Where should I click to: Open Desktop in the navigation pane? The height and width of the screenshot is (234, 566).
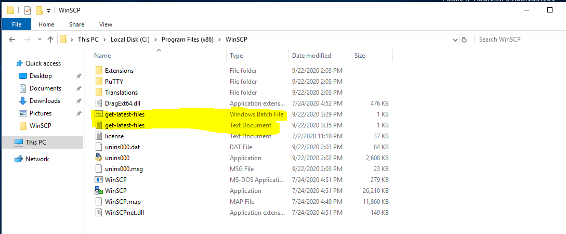[41, 76]
